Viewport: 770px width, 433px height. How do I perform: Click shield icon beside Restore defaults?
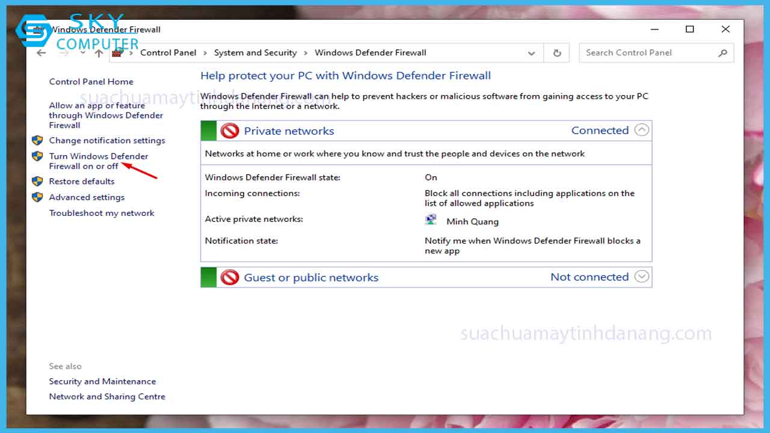(x=37, y=181)
